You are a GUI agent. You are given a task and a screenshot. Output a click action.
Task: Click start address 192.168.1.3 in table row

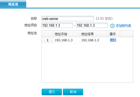click(64, 40)
